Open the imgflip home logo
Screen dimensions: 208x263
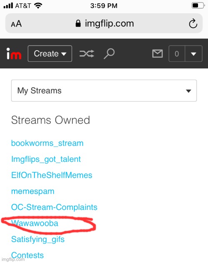pos(14,54)
